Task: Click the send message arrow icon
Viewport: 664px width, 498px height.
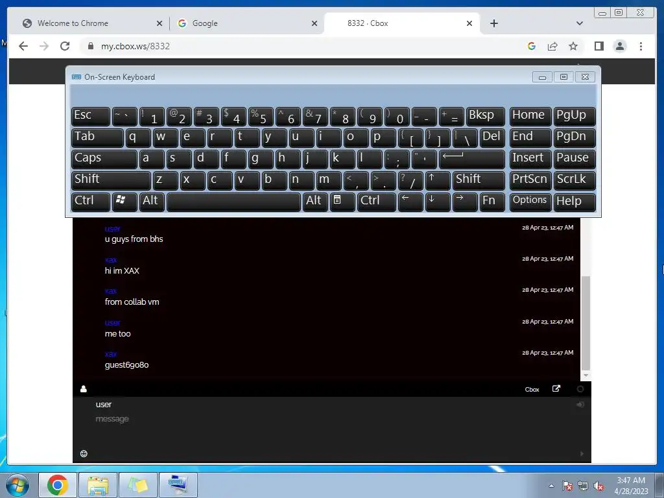Action: [x=582, y=453]
